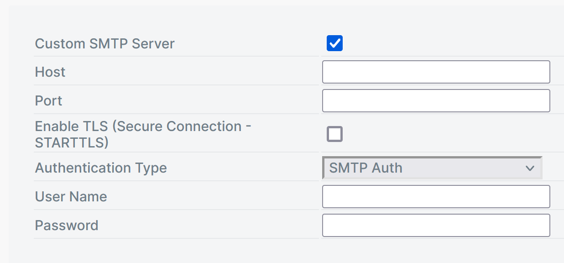Click the Host label text

[x=50, y=72]
